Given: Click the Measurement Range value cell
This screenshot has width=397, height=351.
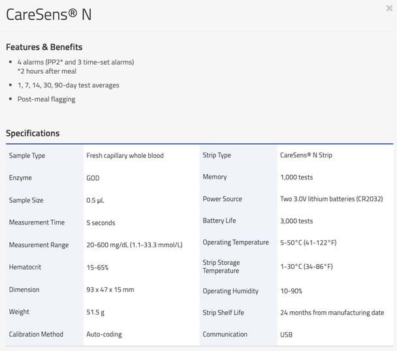Looking at the screenshot, I should [134, 245].
